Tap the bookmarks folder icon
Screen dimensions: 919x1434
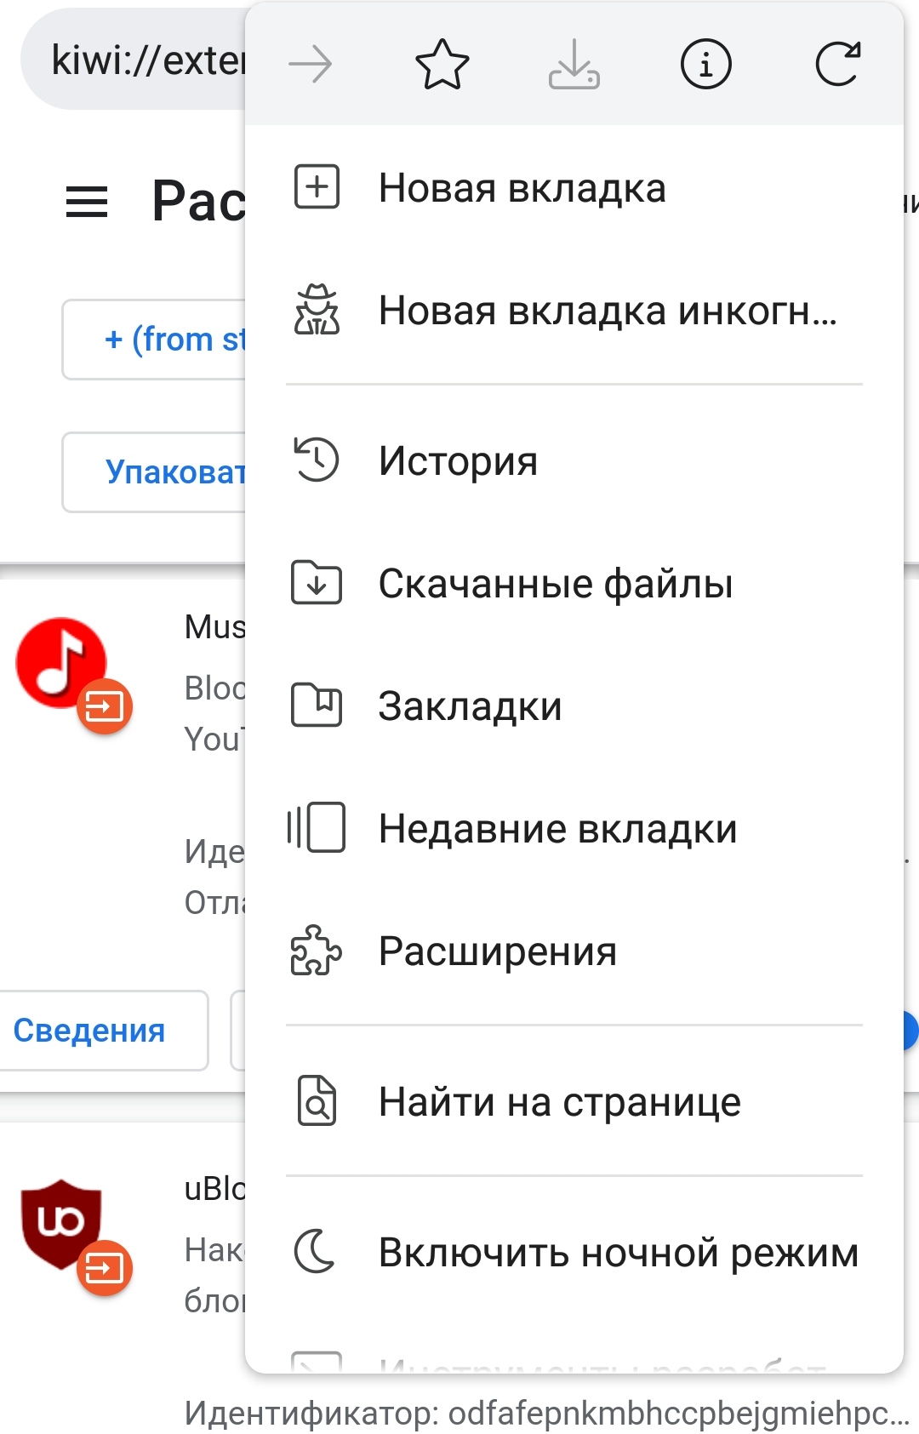[x=317, y=706]
